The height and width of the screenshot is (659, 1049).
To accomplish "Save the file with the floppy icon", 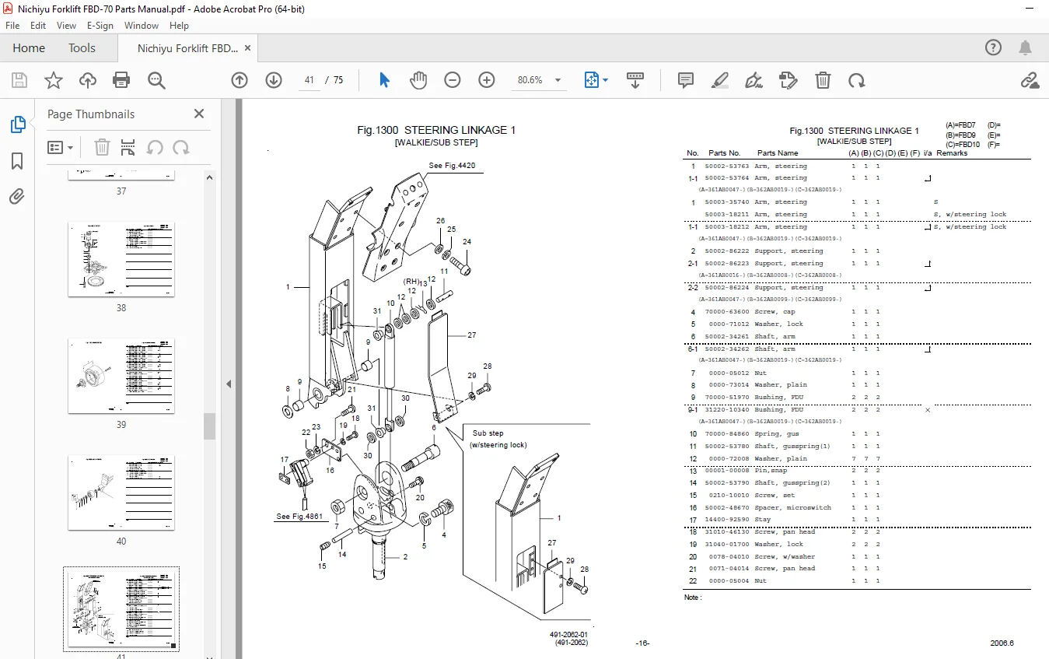I will click(x=19, y=80).
